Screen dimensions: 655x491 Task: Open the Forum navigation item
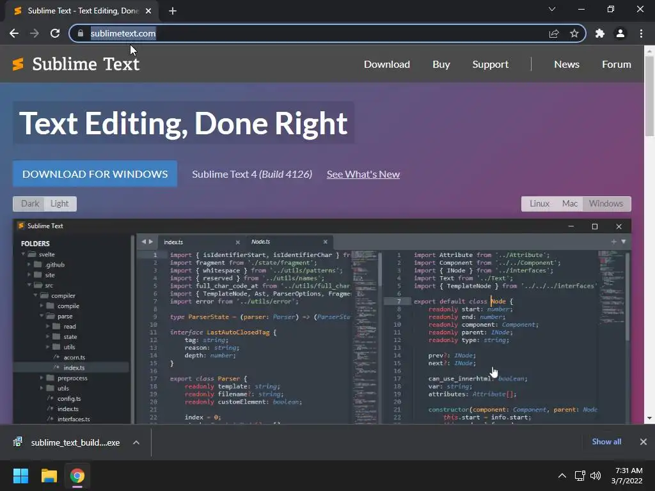pos(616,65)
